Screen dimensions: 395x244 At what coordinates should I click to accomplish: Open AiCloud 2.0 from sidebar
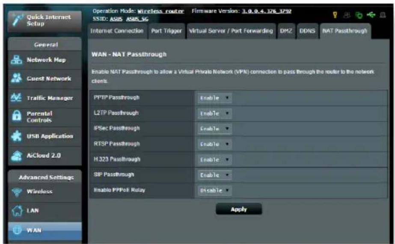point(45,156)
